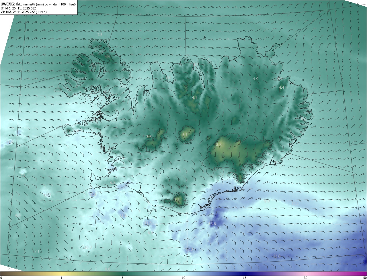Select the 'VT: Mið. 26.11.2025 22Z (+19 h)' line

click(24, 12)
